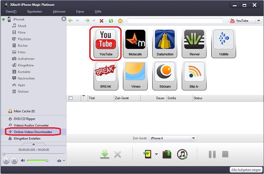Select Musik under iPhone4

point(22,26)
